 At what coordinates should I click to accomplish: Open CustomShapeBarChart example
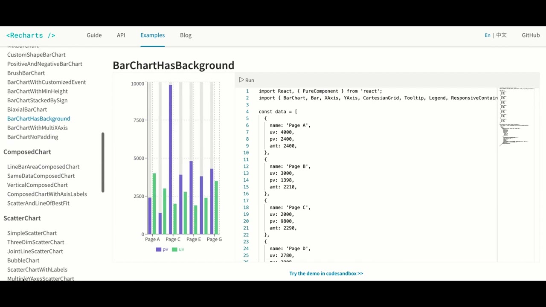click(x=36, y=55)
